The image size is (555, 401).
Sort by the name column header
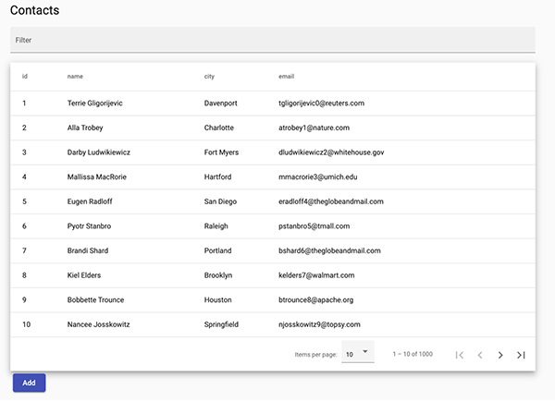75,77
